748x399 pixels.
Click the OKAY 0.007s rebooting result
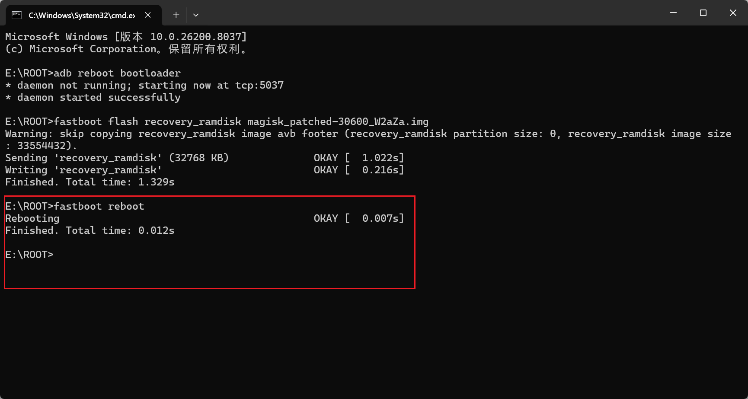[358, 218]
